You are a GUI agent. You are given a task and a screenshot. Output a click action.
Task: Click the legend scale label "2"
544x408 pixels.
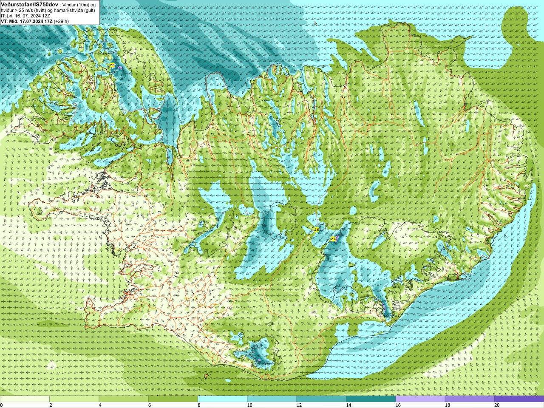[51, 405]
